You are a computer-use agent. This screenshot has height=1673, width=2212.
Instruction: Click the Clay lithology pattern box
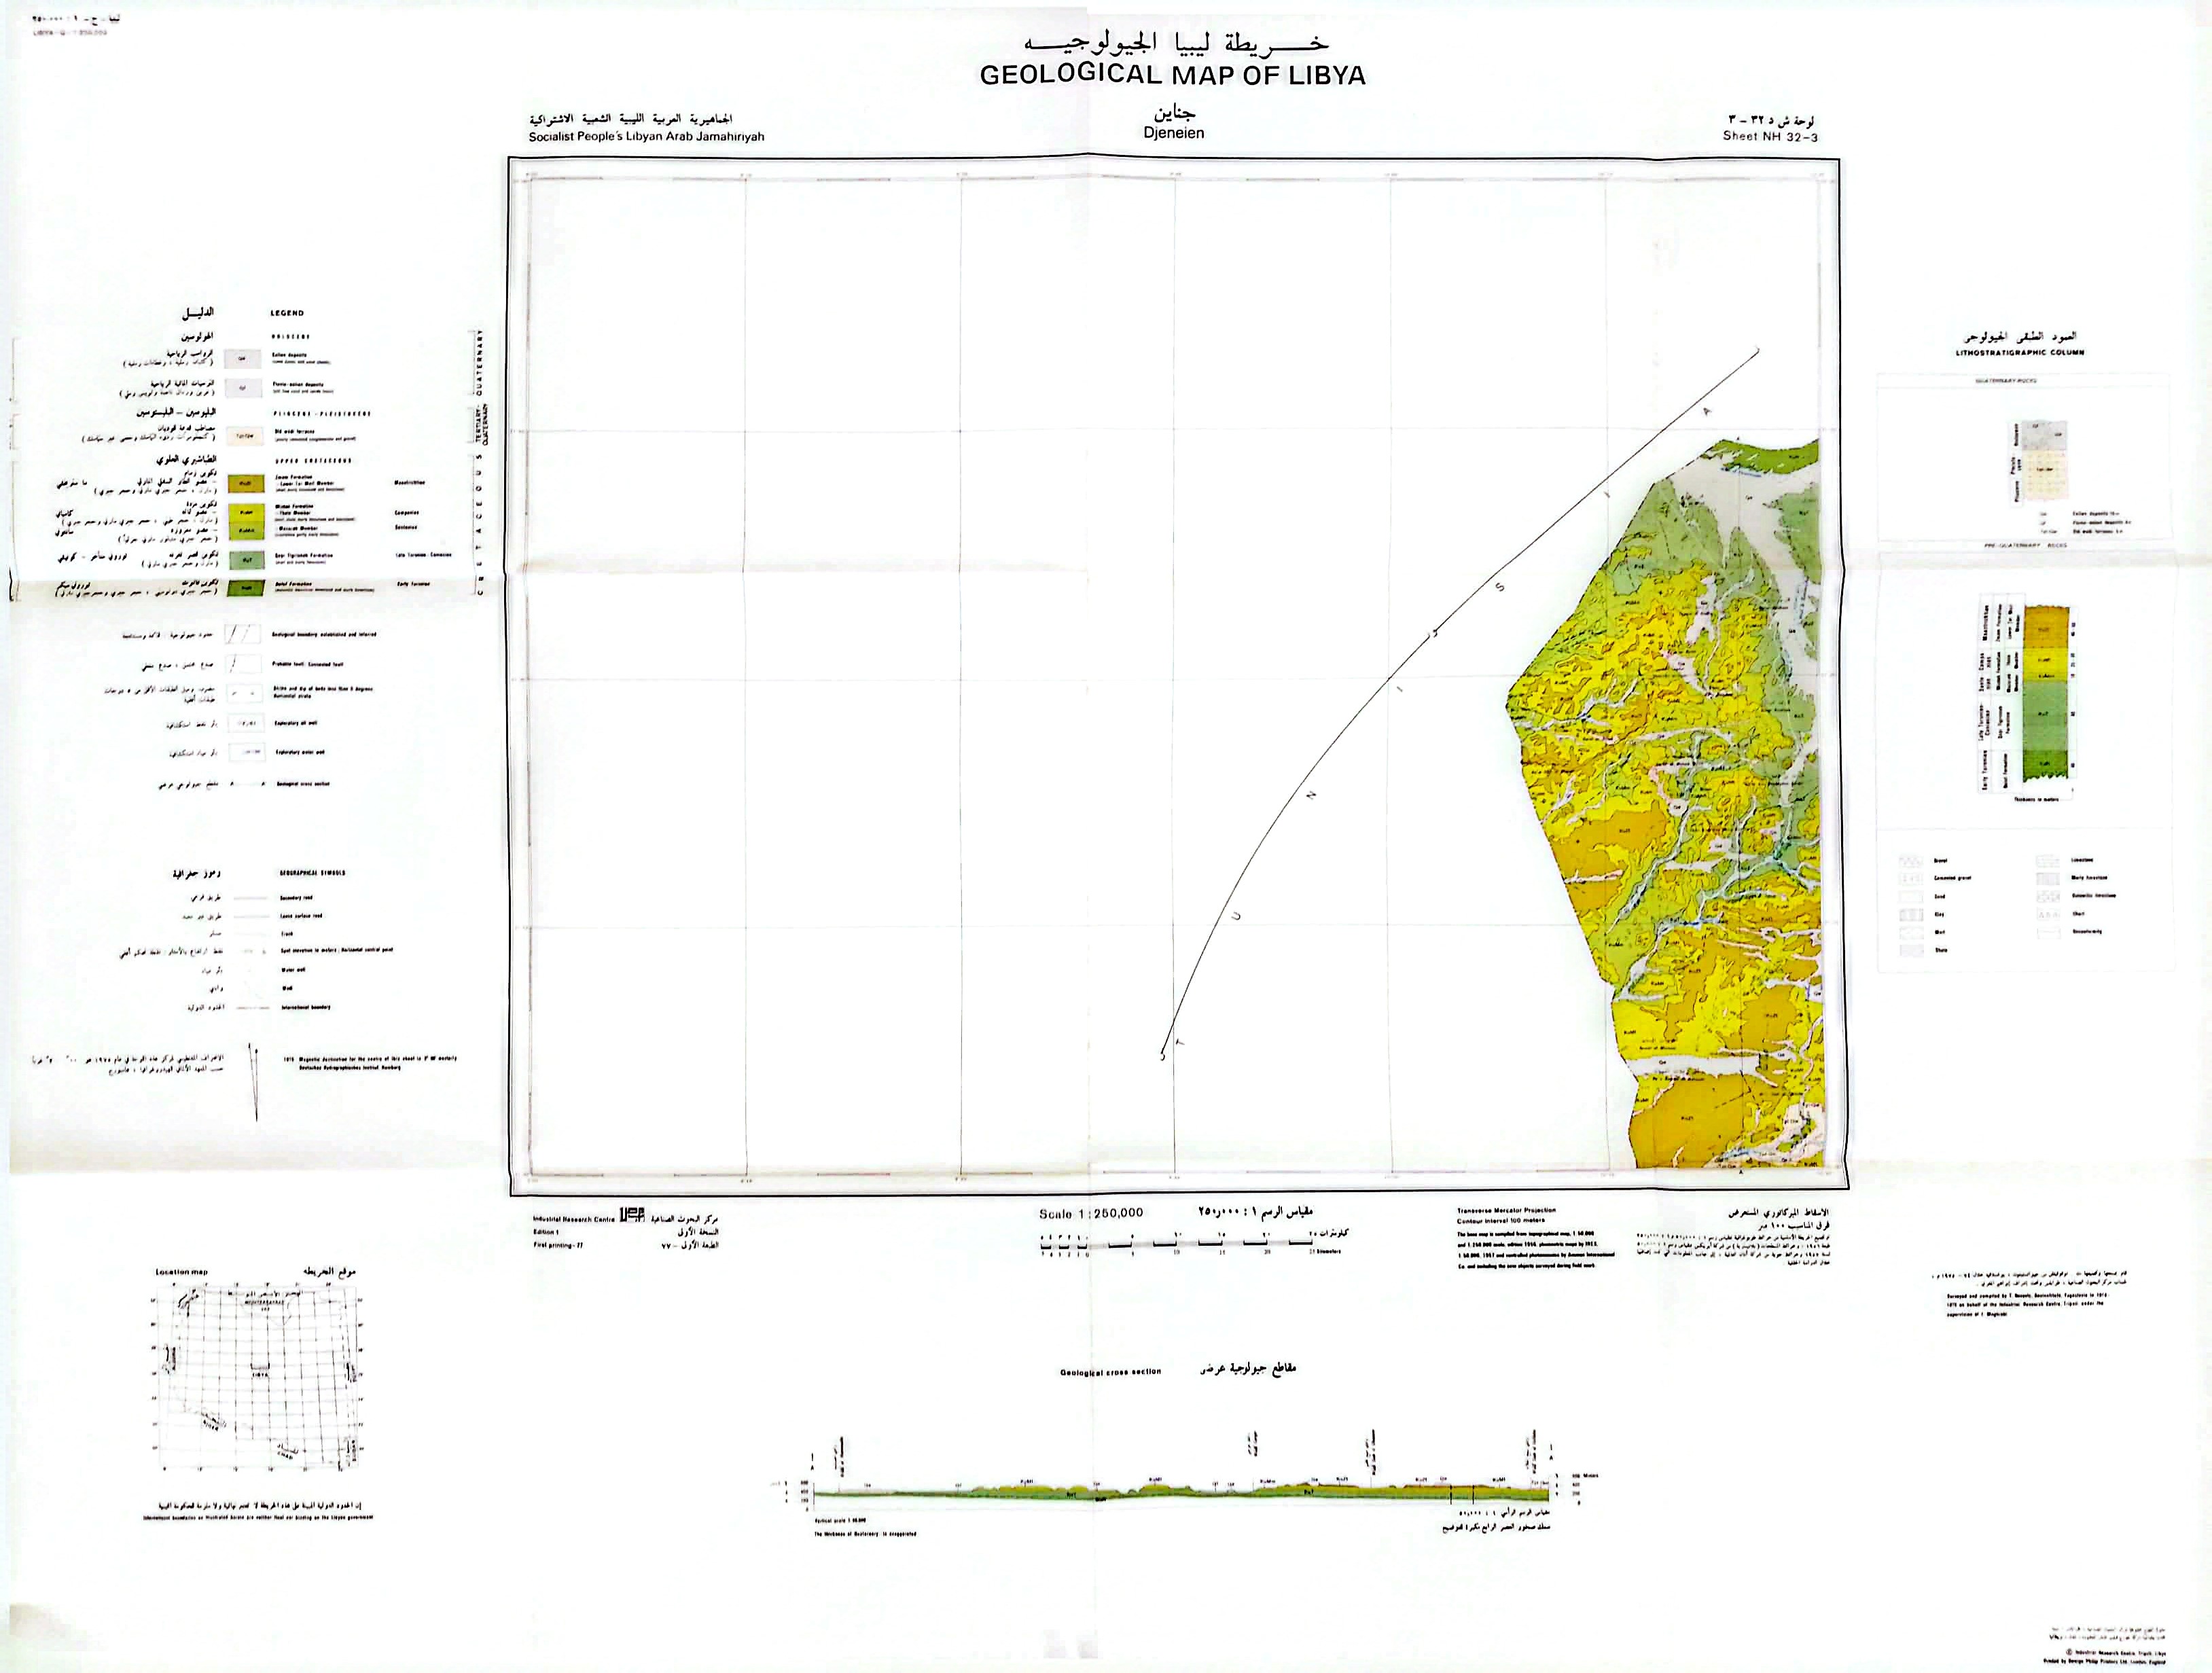[x=1911, y=914]
